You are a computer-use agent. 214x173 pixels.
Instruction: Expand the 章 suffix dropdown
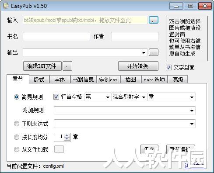[192, 97]
